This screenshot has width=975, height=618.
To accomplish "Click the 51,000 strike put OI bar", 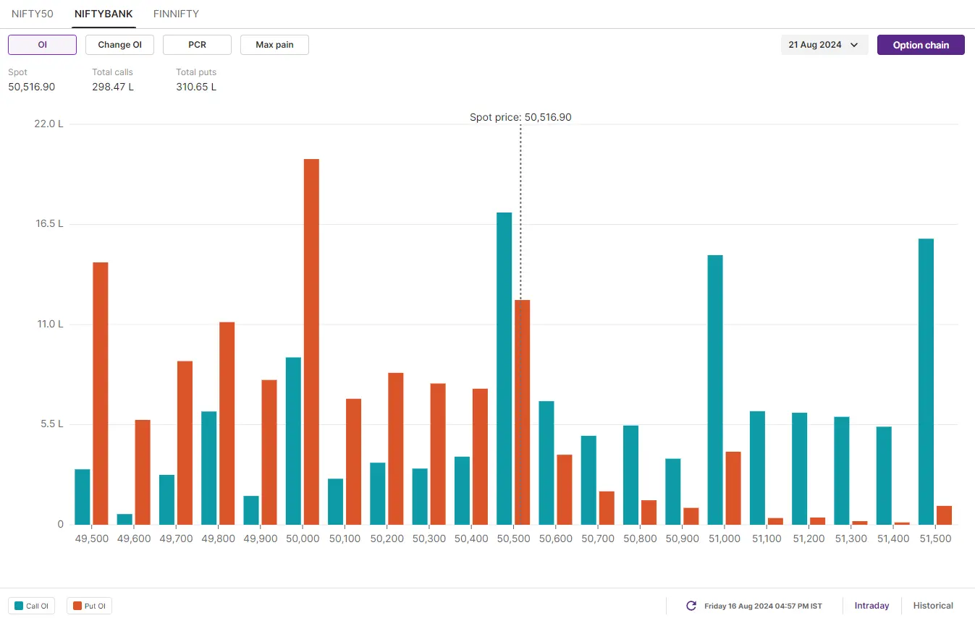I will 733,488.
